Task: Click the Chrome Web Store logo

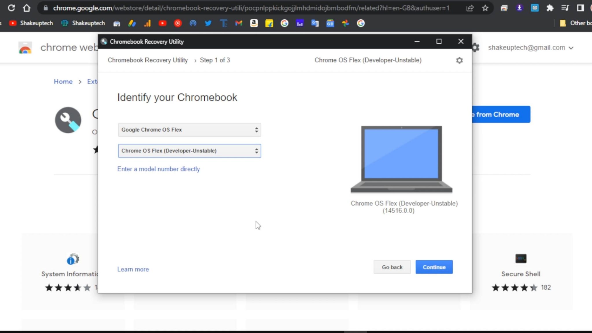Action: 25,48
